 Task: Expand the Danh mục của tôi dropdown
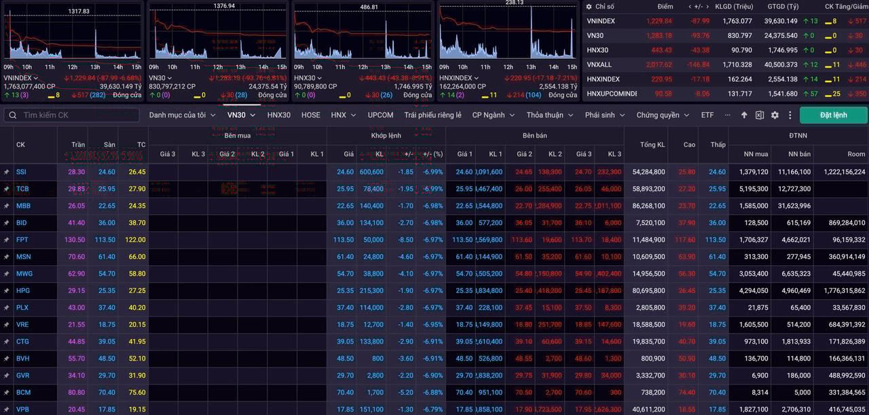click(183, 115)
